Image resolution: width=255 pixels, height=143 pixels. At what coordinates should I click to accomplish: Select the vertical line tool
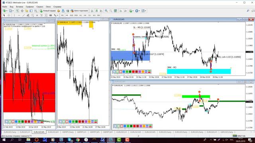(x=14, y=15)
